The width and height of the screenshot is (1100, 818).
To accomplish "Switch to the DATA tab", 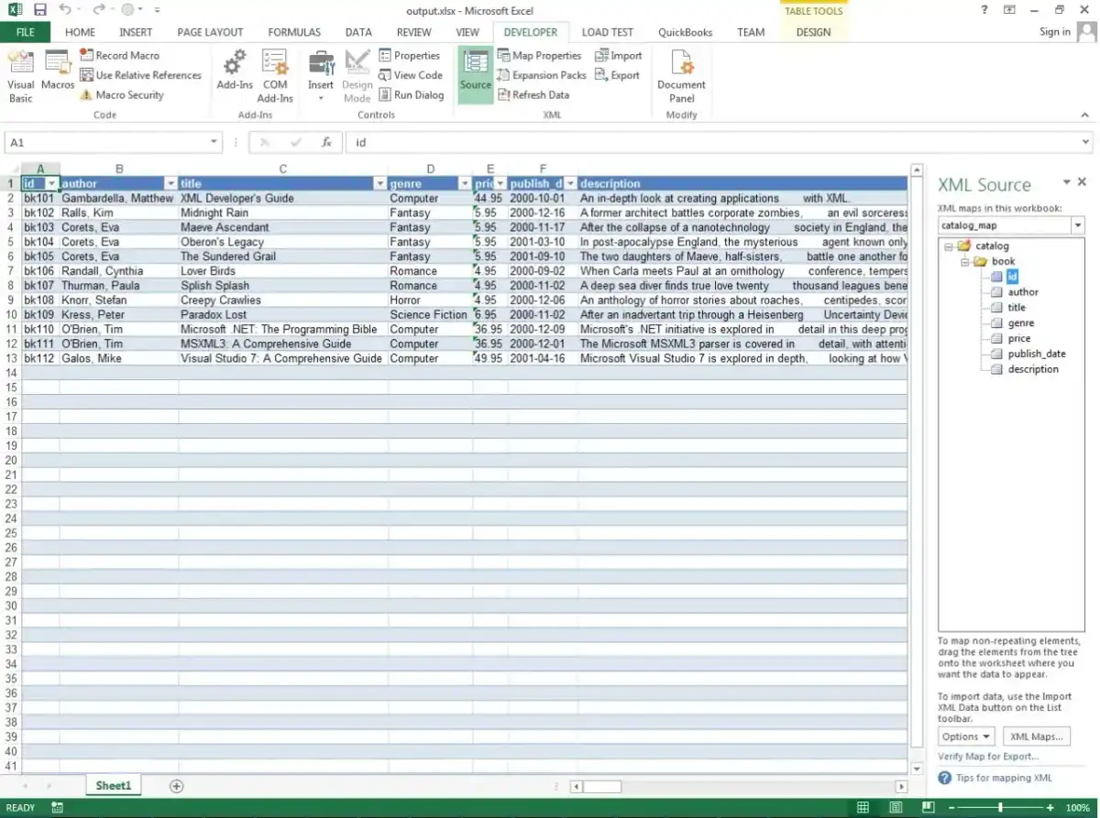I will click(358, 32).
